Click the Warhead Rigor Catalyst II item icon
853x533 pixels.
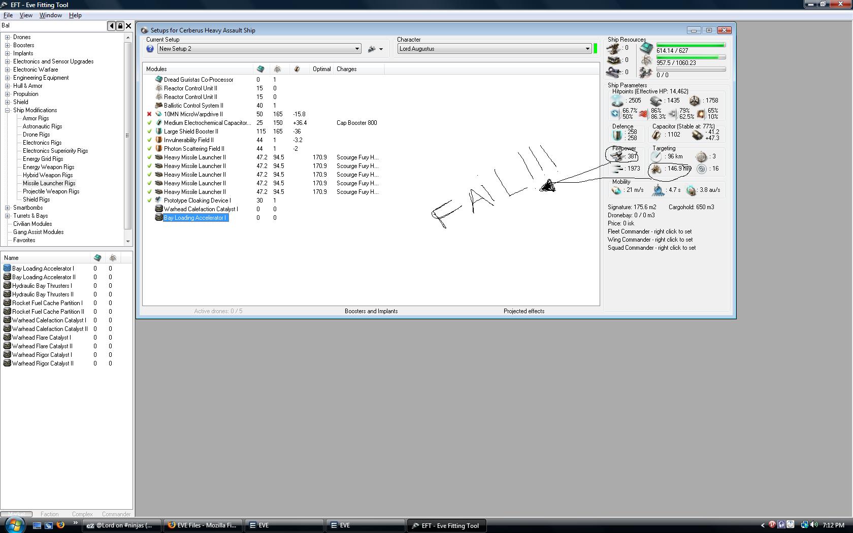tap(7, 363)
